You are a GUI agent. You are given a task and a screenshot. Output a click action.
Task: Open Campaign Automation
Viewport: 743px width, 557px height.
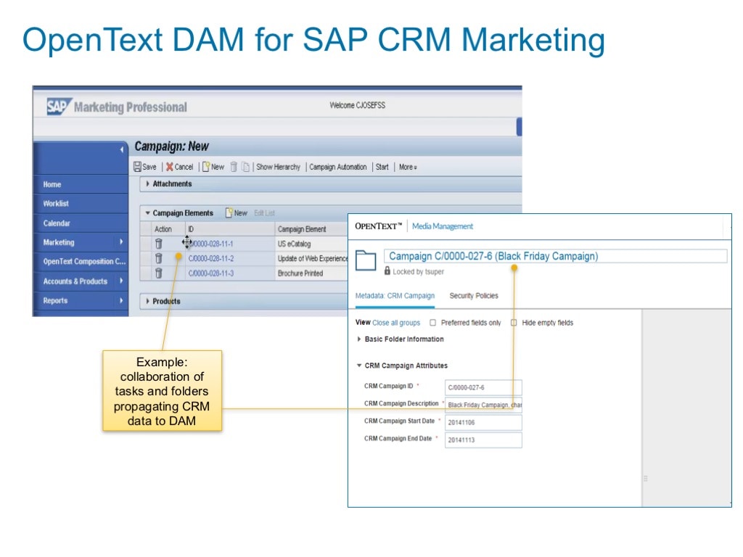[x=338, y=167]
